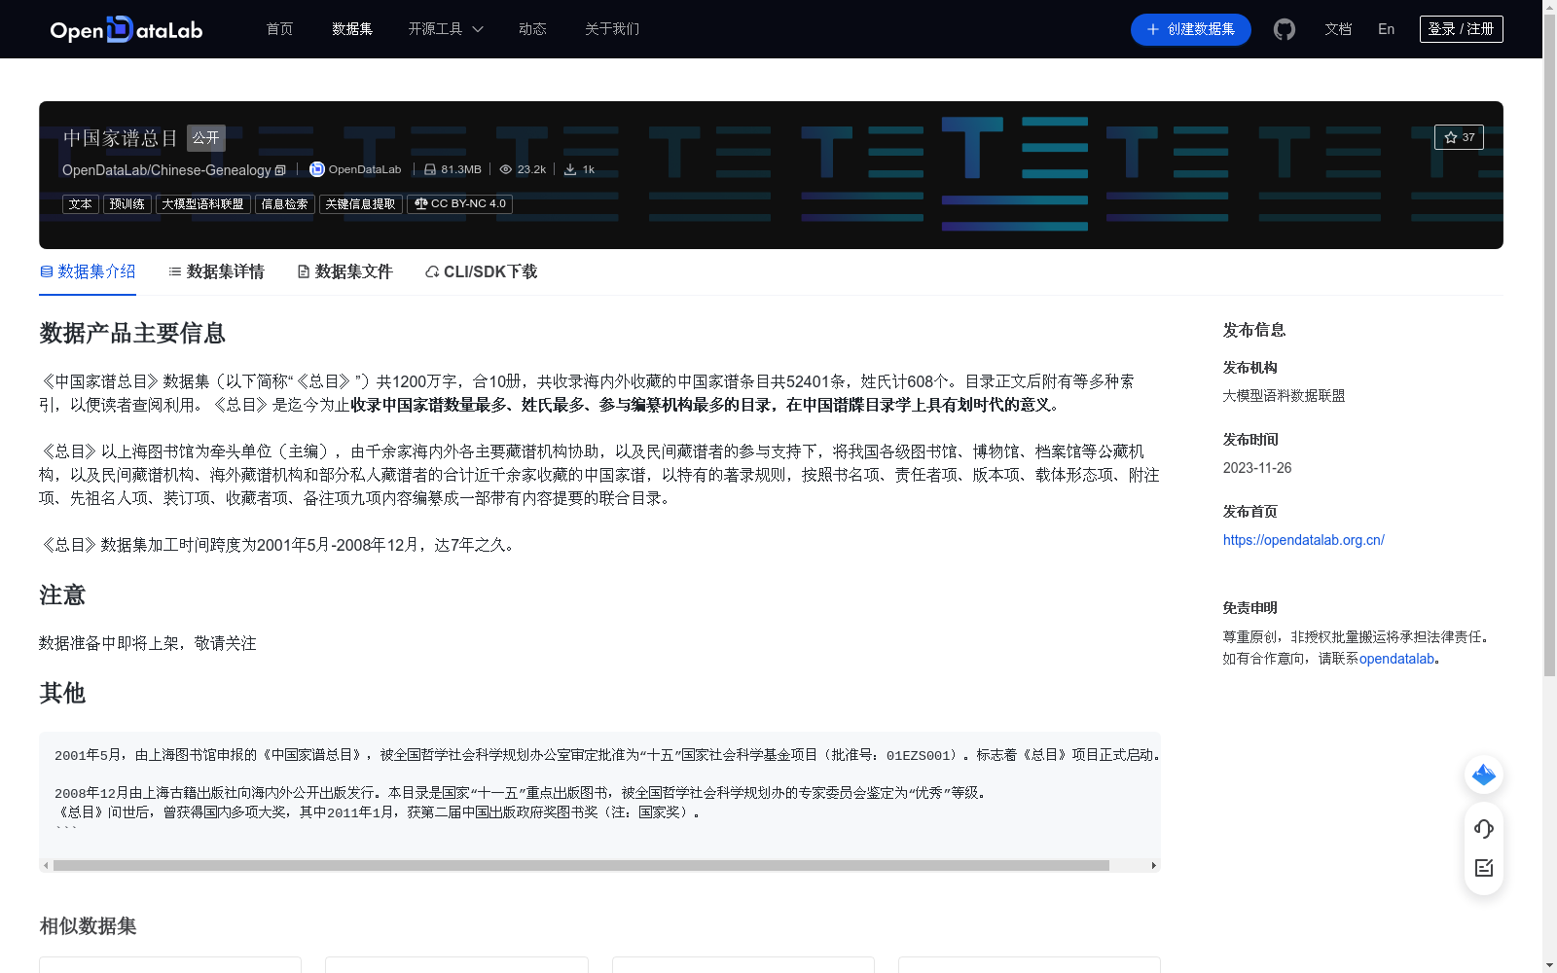Select the 公开 visibility badge
1557x973 pixels.
click(205, 137)
